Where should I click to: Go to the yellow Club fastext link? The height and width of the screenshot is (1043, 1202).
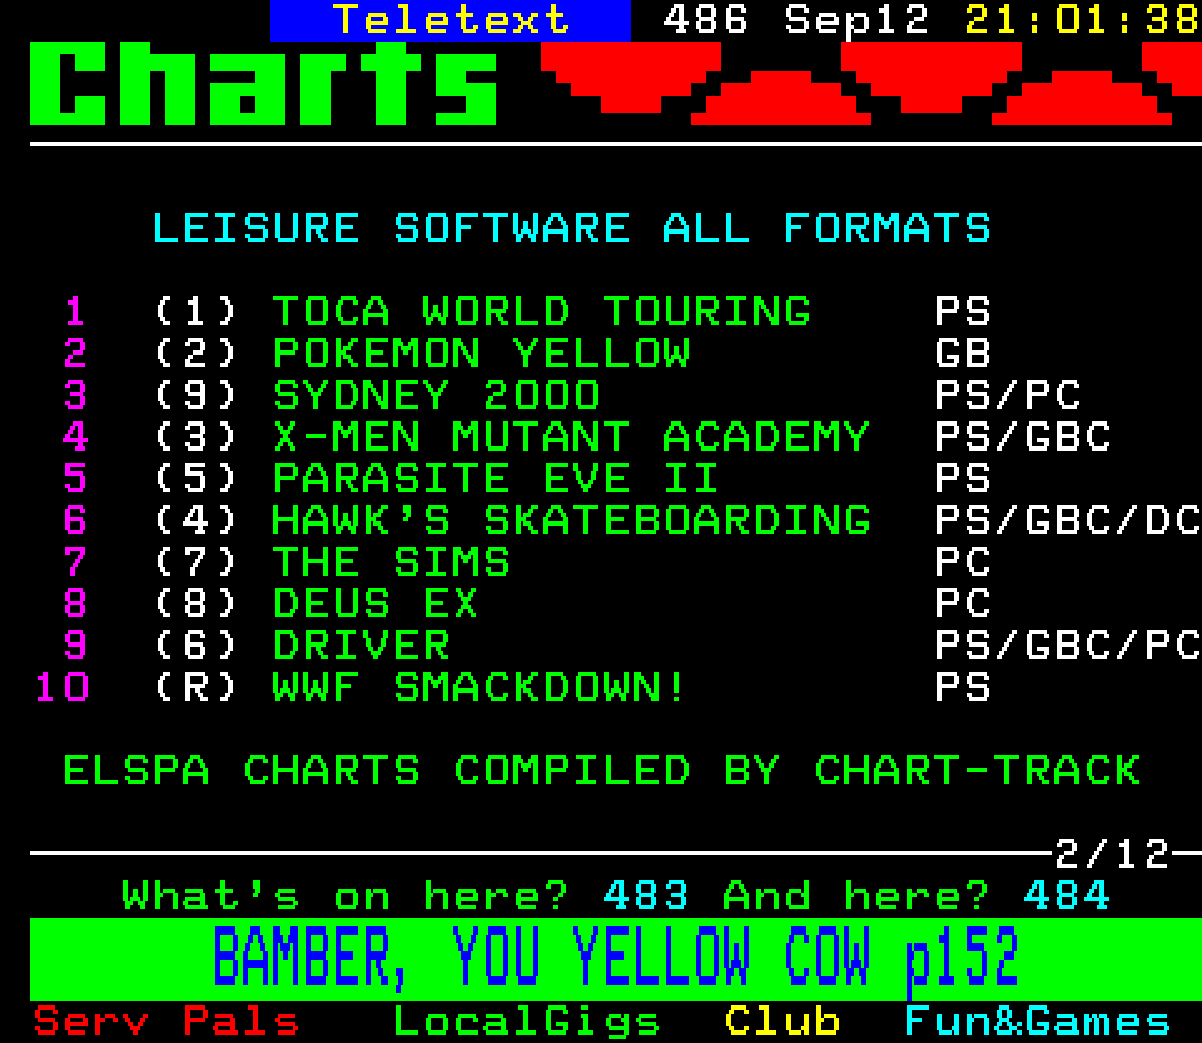click(x=782, y=1021)
